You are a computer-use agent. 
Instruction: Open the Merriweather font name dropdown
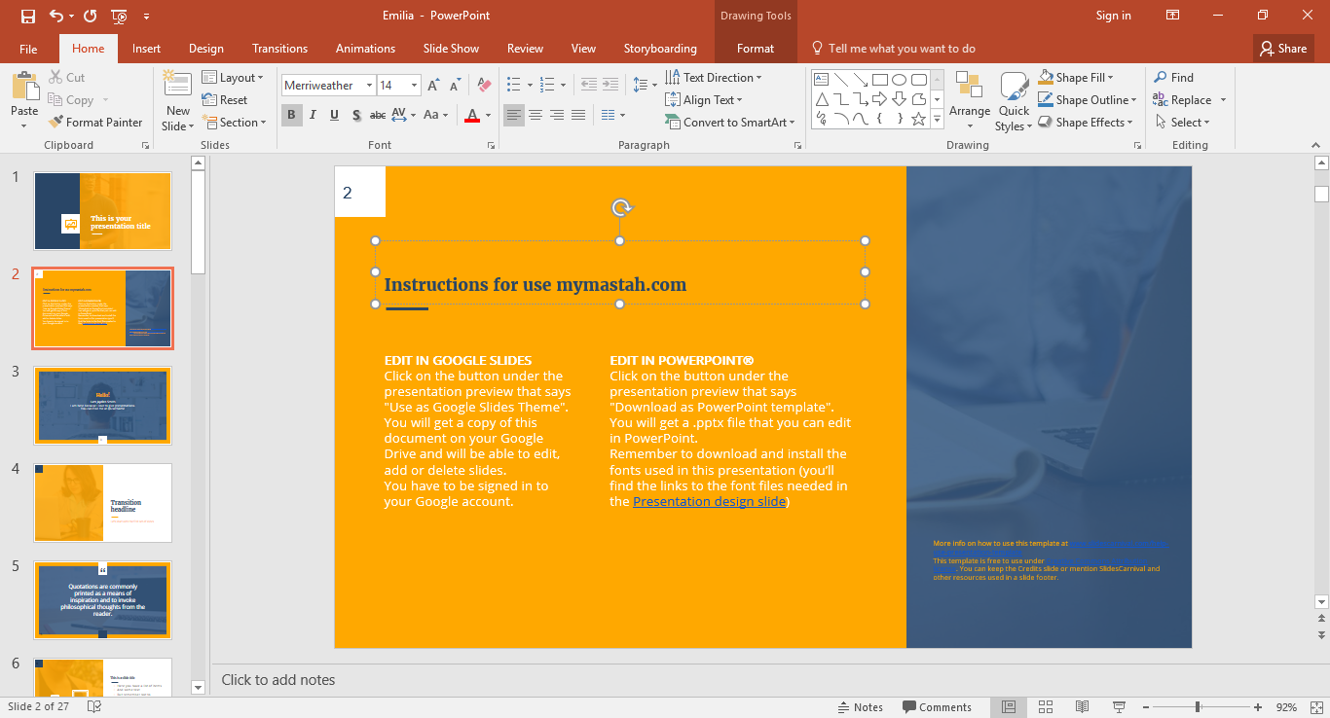[370, 86]
